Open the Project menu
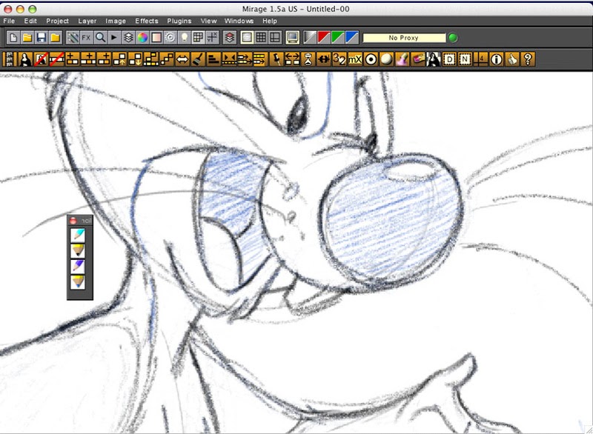Image resolution: width=593 pixels, height=434 pixels. click(58, 21)
